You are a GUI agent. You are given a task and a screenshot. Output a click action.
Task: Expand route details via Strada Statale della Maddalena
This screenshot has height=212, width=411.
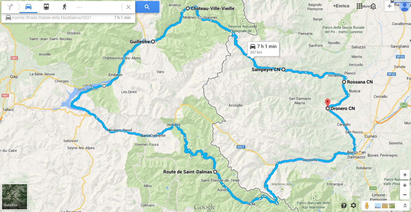tap(68, 18)
